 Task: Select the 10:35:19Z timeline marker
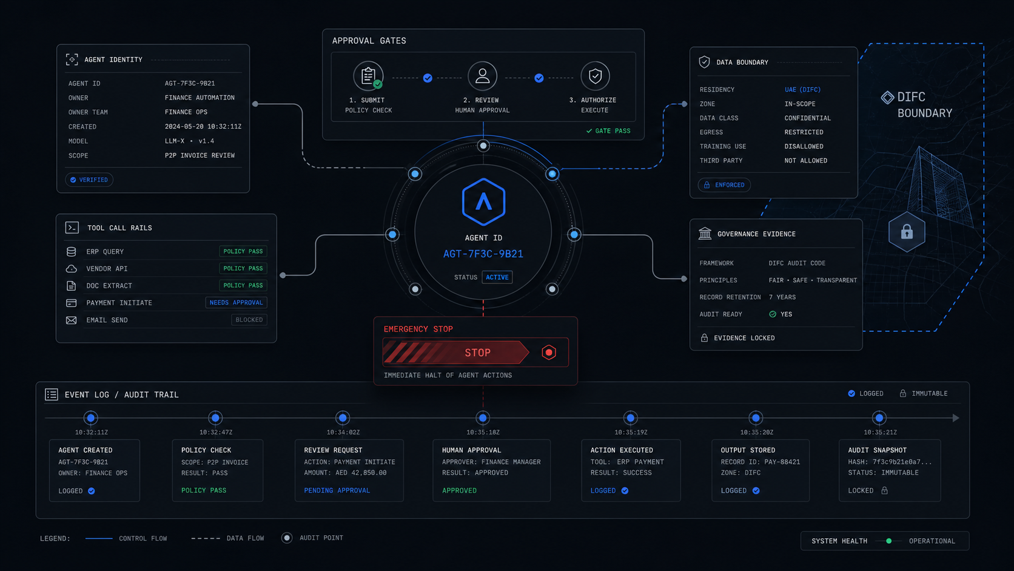pyautogui.click(x=631, y=417)
